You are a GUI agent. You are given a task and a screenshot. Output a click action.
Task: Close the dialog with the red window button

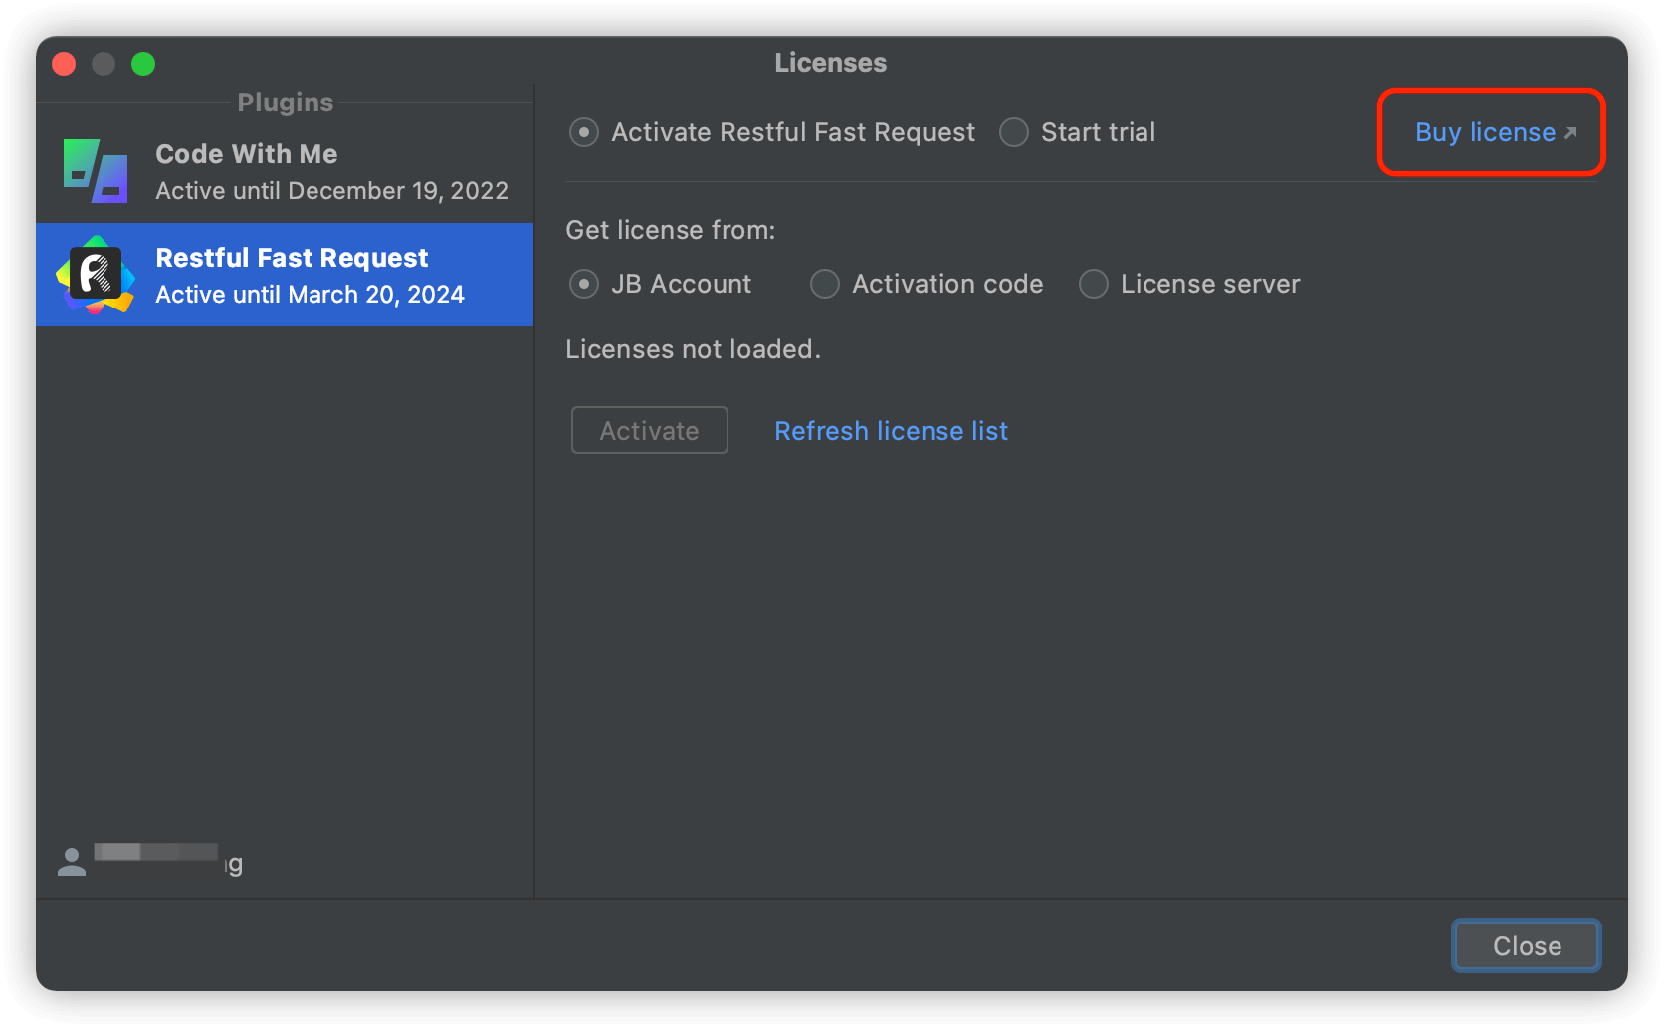coord(64,64)
